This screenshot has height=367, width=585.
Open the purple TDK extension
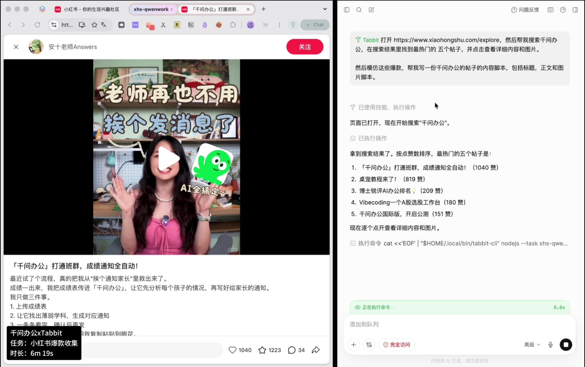[x=135, y=25]
